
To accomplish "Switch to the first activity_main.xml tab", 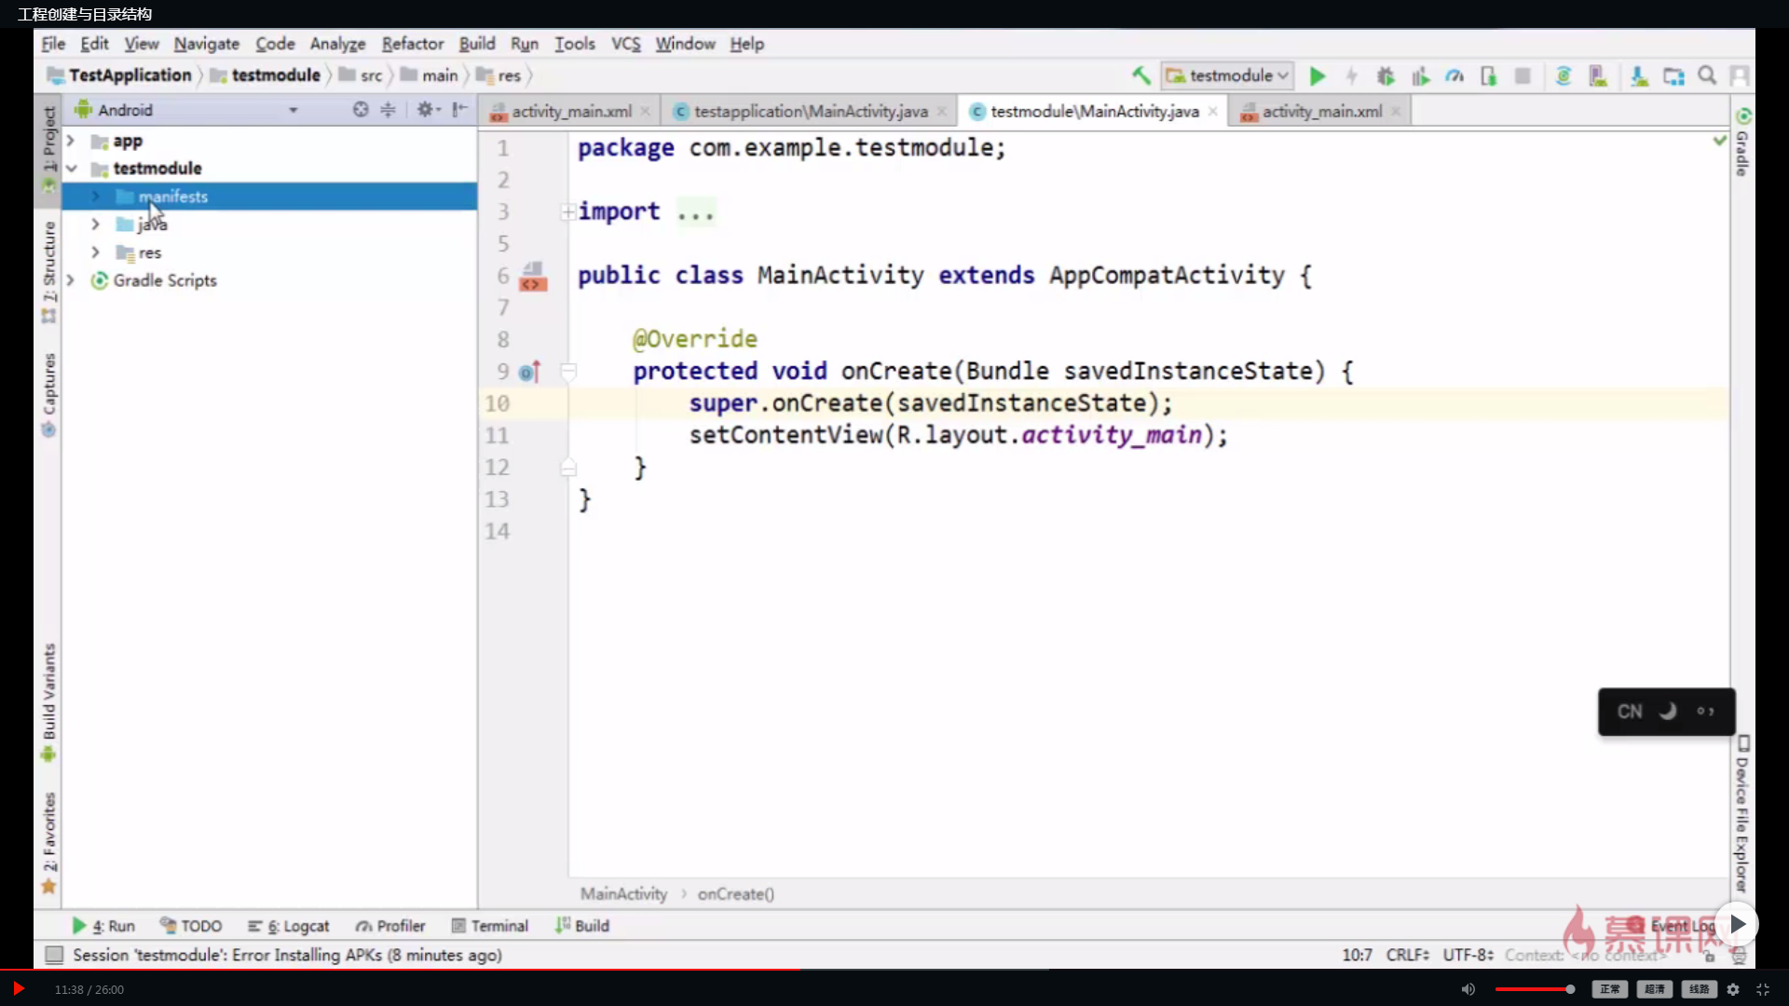I will pyautogui.click(x=570, y=112).
